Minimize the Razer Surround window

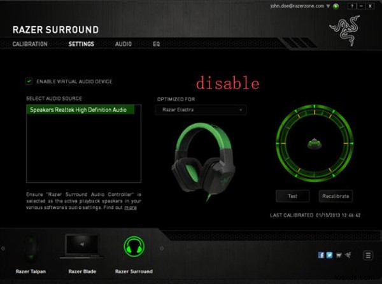coord(361,6)
